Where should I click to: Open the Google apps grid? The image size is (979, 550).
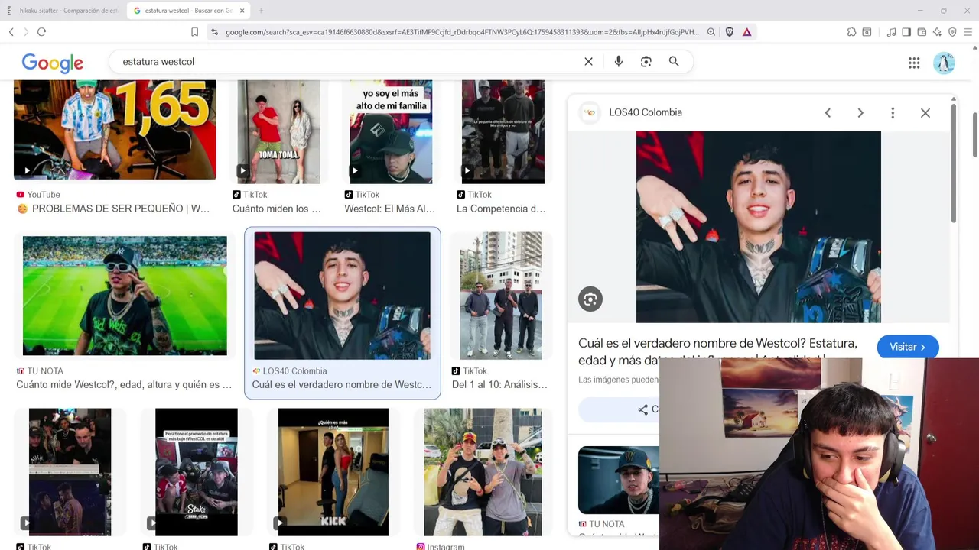914,63
